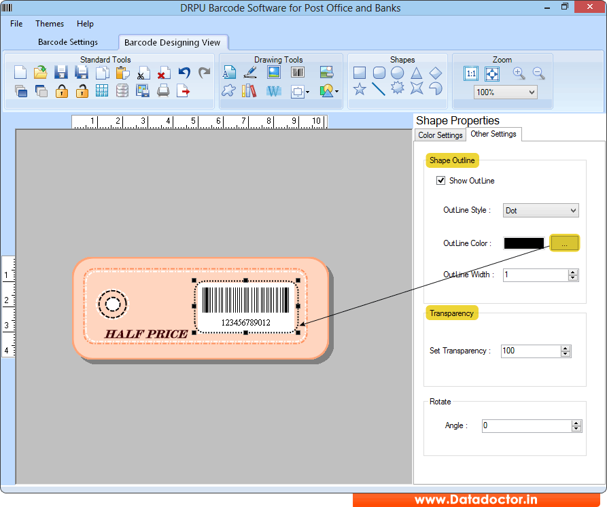607x507 pixels.
Task: Lock the selected object
Action: [x=62, y=91]
